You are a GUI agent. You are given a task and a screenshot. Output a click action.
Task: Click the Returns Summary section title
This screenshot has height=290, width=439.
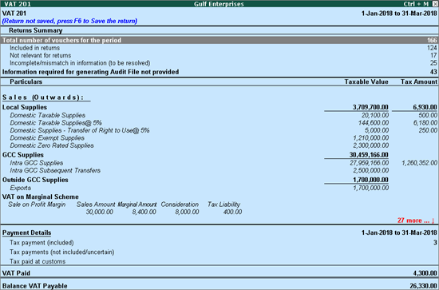click(36, 30)
